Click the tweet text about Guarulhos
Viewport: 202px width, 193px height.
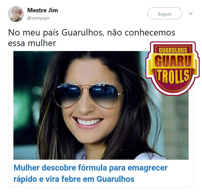click(x=91, y=38)
